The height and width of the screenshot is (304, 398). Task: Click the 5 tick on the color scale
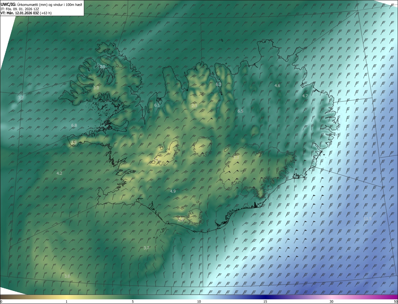pyautogui.click(x=133, y=302)
